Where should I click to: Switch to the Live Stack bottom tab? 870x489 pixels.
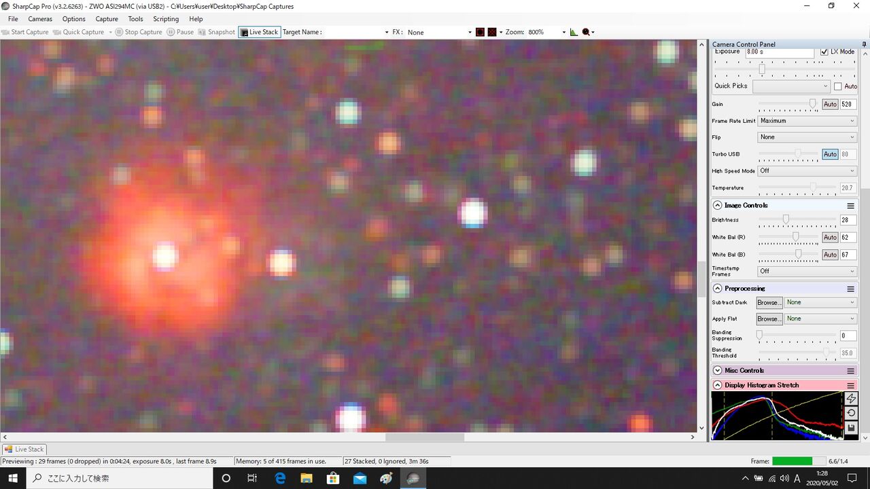coord(24,449)
